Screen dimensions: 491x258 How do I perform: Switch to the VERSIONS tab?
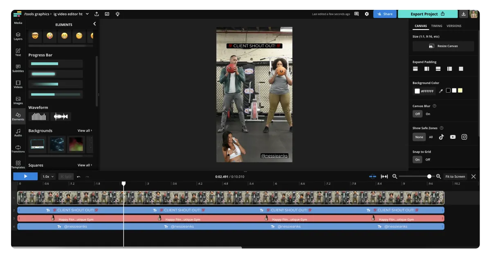pos(454,26)
